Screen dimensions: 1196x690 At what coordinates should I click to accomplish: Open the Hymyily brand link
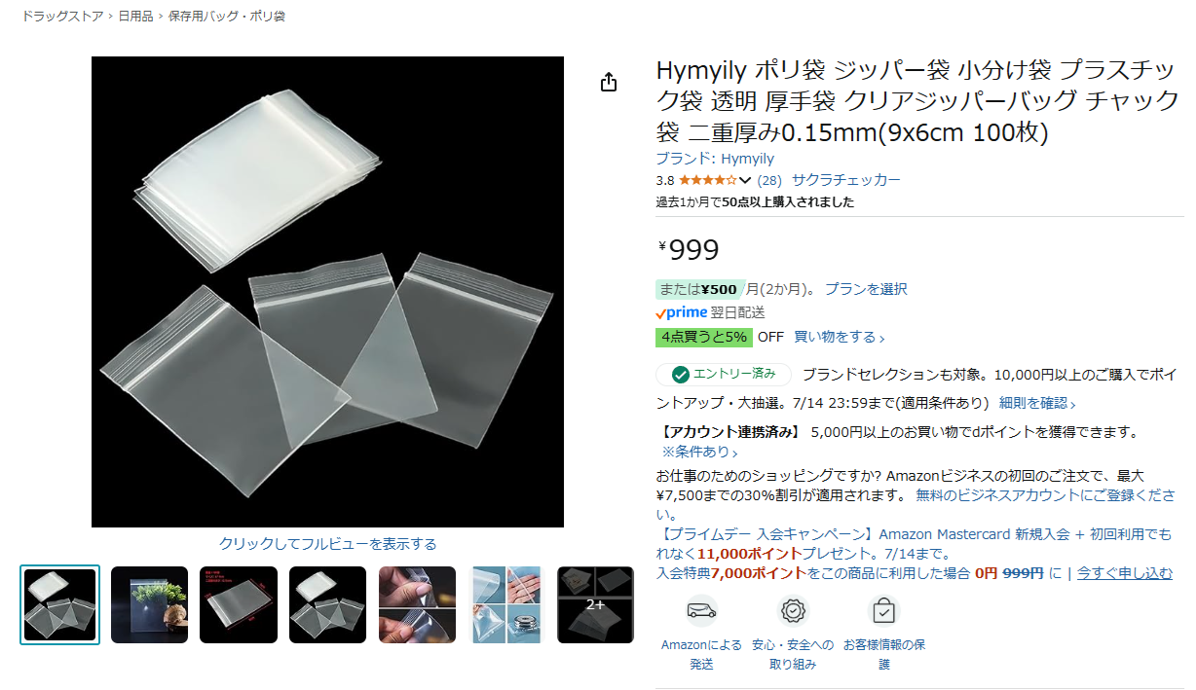(715, 159)
